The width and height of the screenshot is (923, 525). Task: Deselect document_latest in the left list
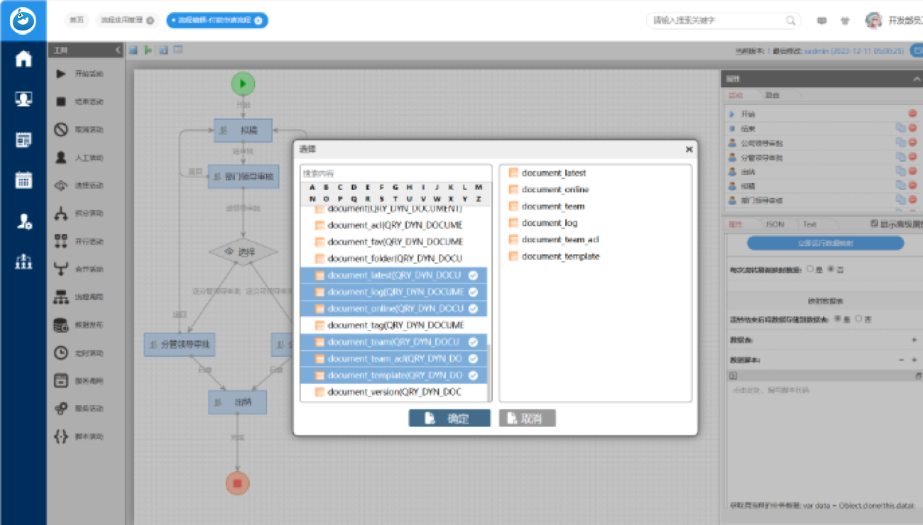[x=393, y=275]
